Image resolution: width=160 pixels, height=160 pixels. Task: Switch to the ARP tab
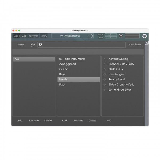24,36
